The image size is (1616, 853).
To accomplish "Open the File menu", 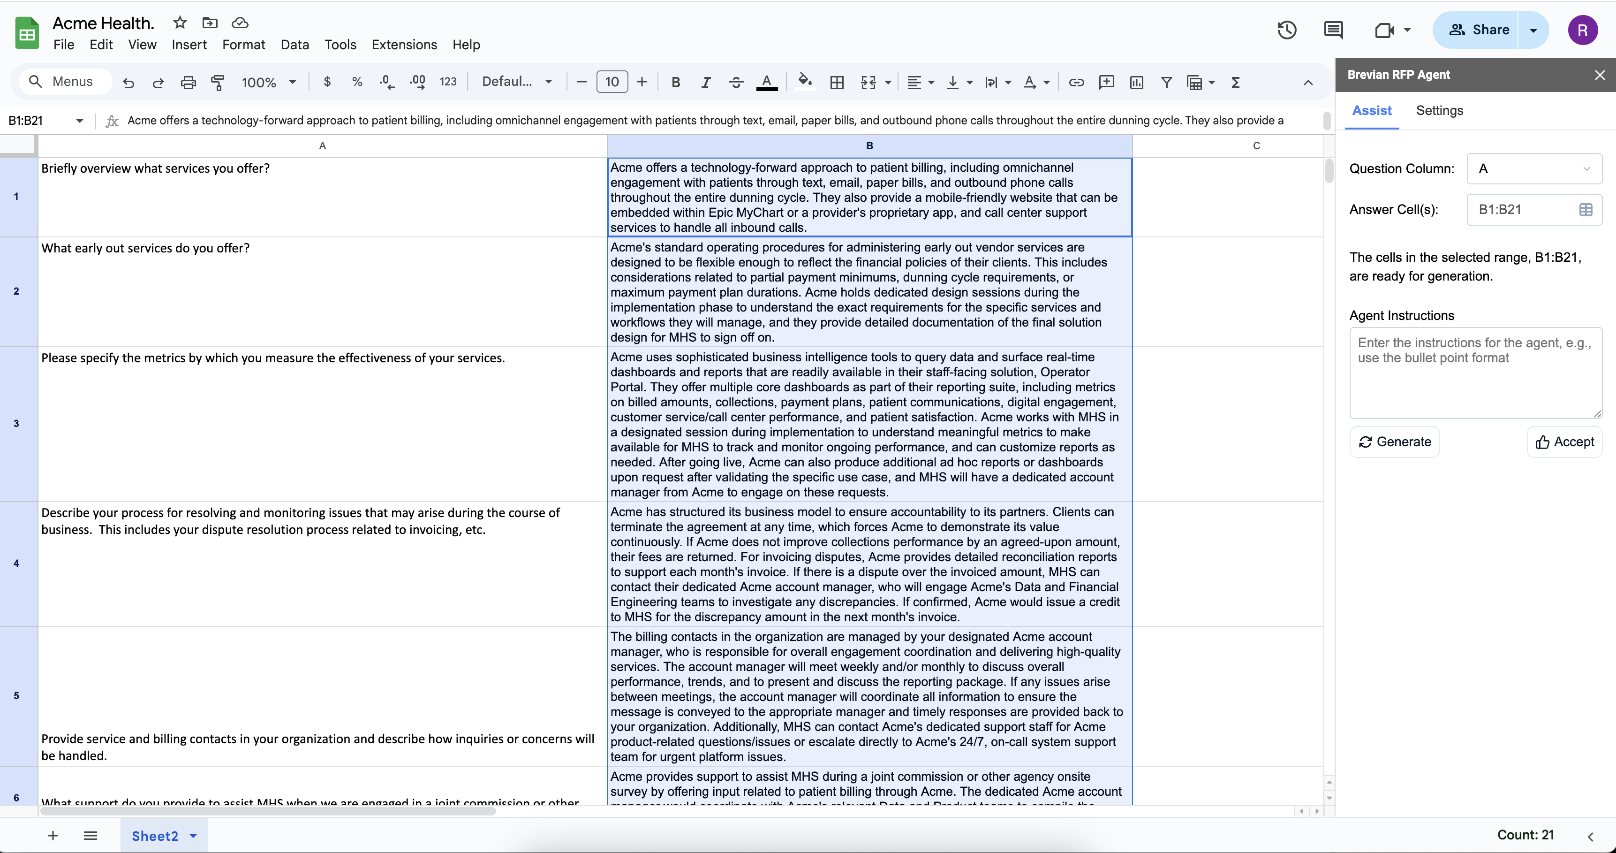I will click(x=63, y=45).
